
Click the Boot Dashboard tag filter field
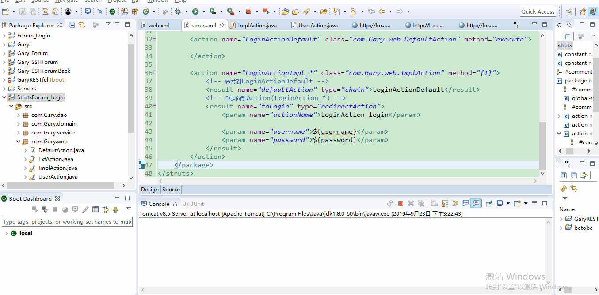click(67, 222)
